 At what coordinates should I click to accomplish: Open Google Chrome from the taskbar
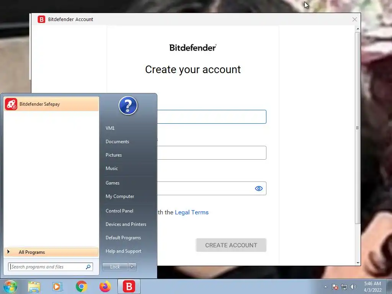[81, 286]
